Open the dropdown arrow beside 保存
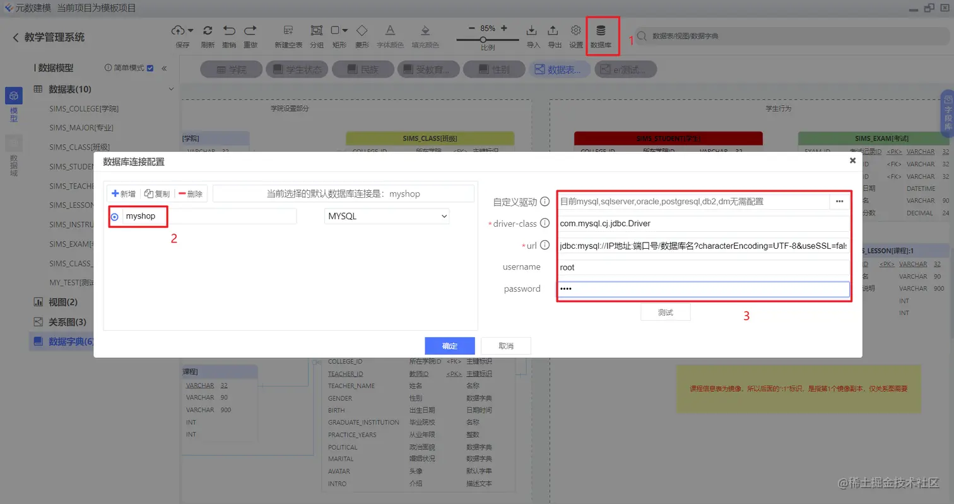This screenshot has height=504, width=954. 190,30
